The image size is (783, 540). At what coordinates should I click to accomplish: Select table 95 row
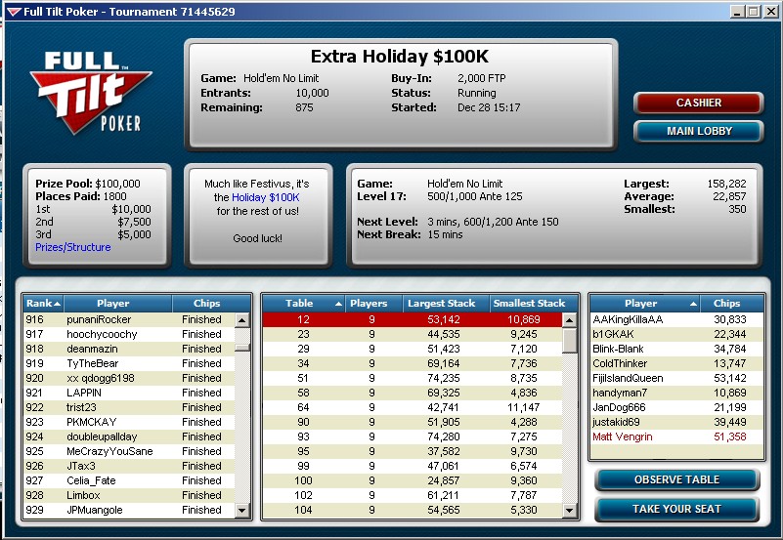(413, 451)
